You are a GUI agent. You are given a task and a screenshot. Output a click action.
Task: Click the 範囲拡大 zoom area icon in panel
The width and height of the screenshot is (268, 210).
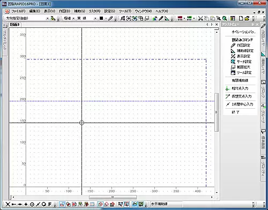pos(233,67)
